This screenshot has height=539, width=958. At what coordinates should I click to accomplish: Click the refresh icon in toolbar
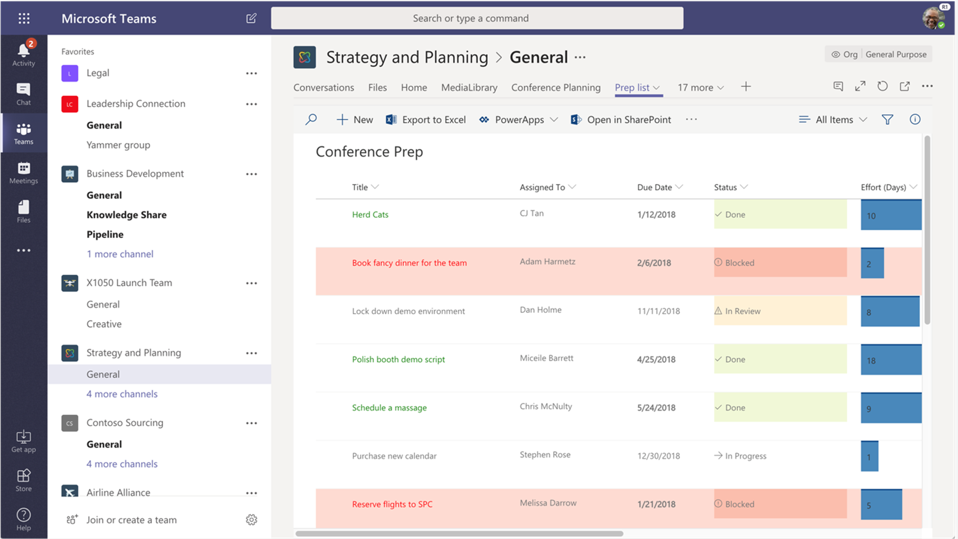pyautogui.click(x=882, y=86)
